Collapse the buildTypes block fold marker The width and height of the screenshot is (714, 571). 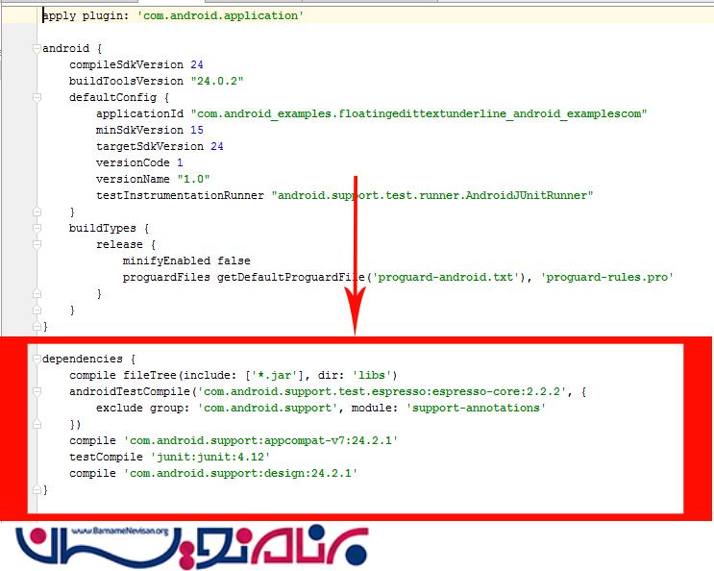[37, 228]
